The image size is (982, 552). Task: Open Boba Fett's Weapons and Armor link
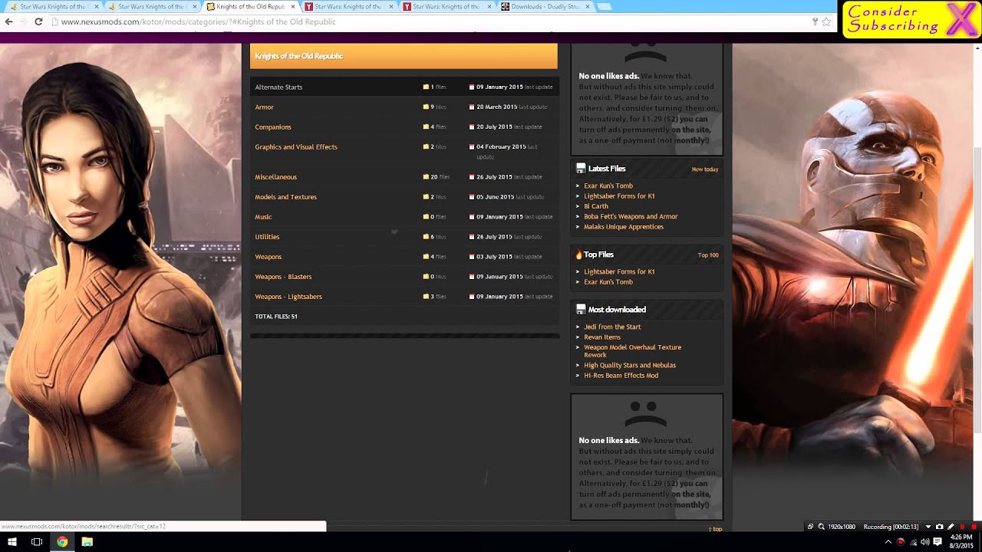pyautogui.click(x=631, y=217)
